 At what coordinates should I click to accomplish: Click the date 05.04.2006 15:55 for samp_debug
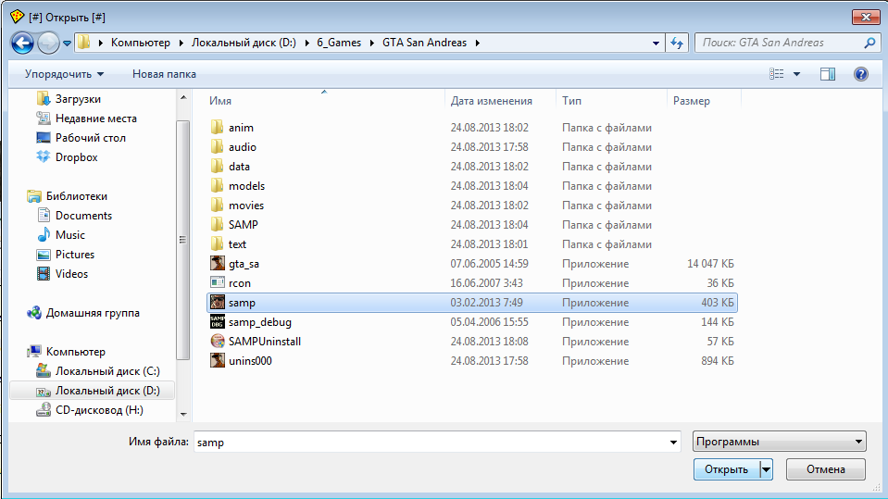[489, 322]
